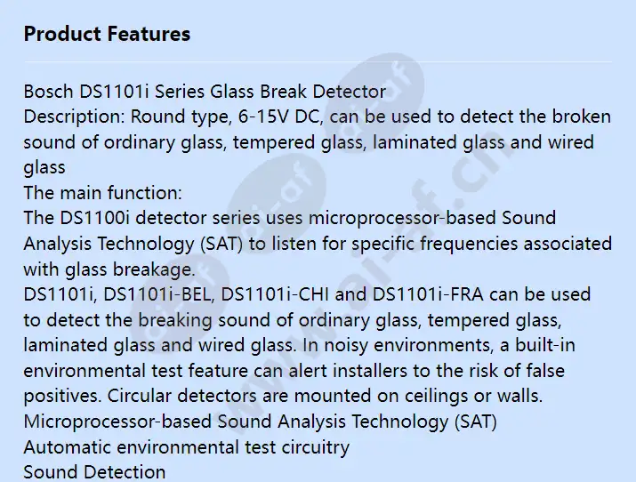Click "laminated glass and wired" in description
Image resolution: width=636 pixels, height=482 pixels.
tap(483, 142)
